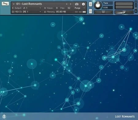The image size is (138, 120).
Task: Click the 01 - Lost Remnants instrument name
Action: (29, 4)
